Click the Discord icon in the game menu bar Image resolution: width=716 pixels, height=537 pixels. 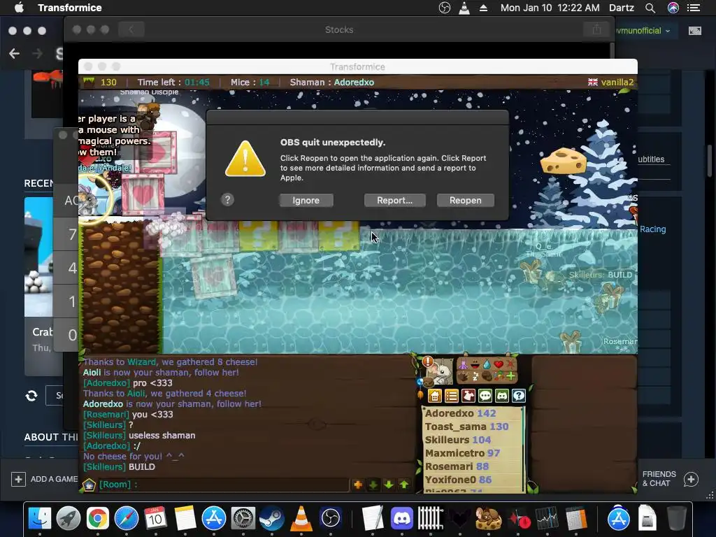(x=502, y=396)
